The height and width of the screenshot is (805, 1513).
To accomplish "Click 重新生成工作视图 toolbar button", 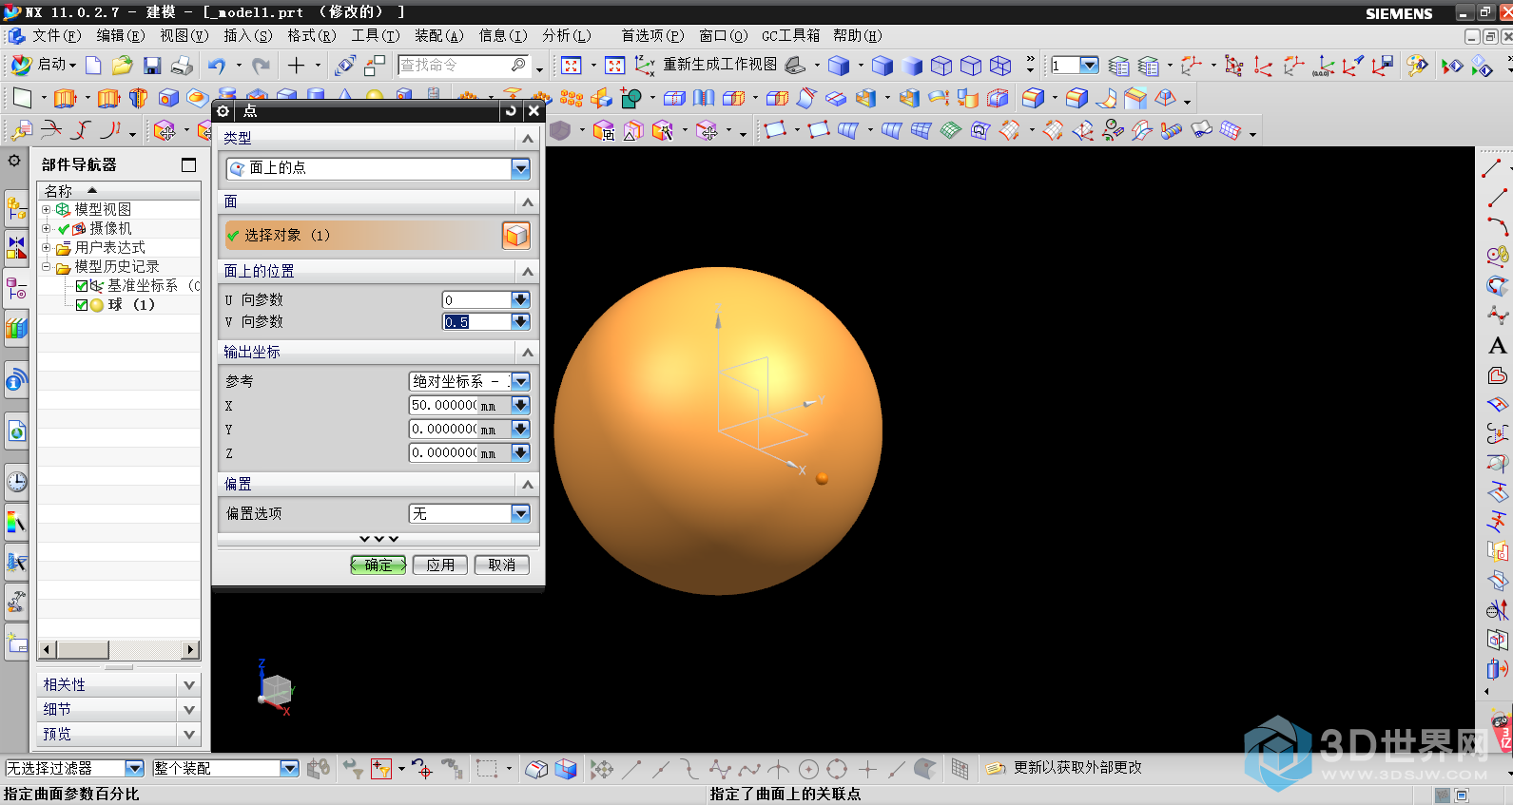I will click(x=707, y=65).
